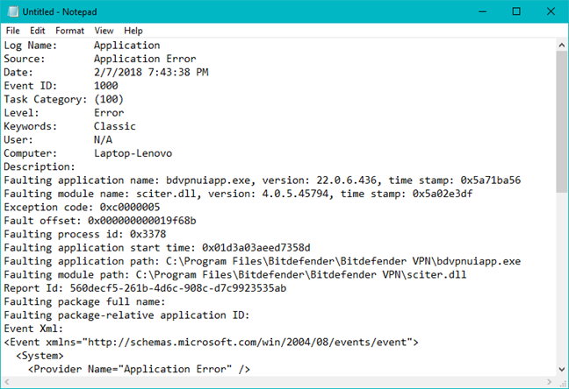
Task: Click the "Source:" label
Action: point(25,59)
